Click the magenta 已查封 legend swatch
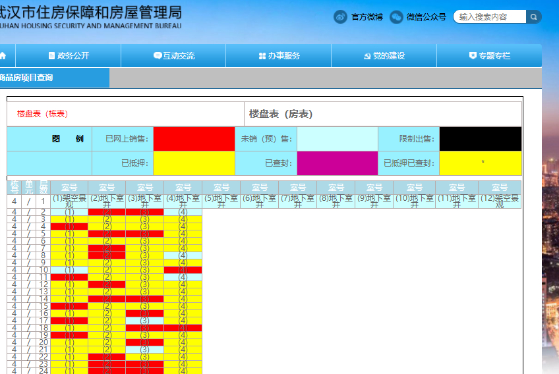The width and height of the screenshot is (559, 374). pos(338,163)
